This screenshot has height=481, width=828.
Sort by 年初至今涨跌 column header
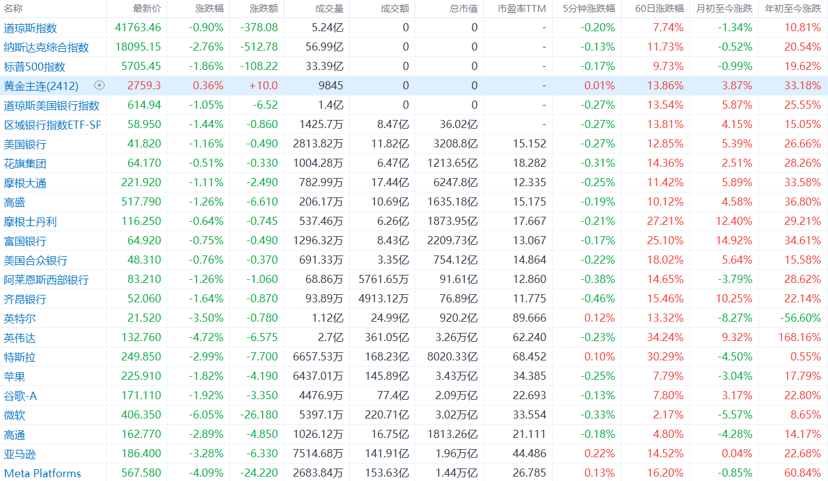pos(793,9)
